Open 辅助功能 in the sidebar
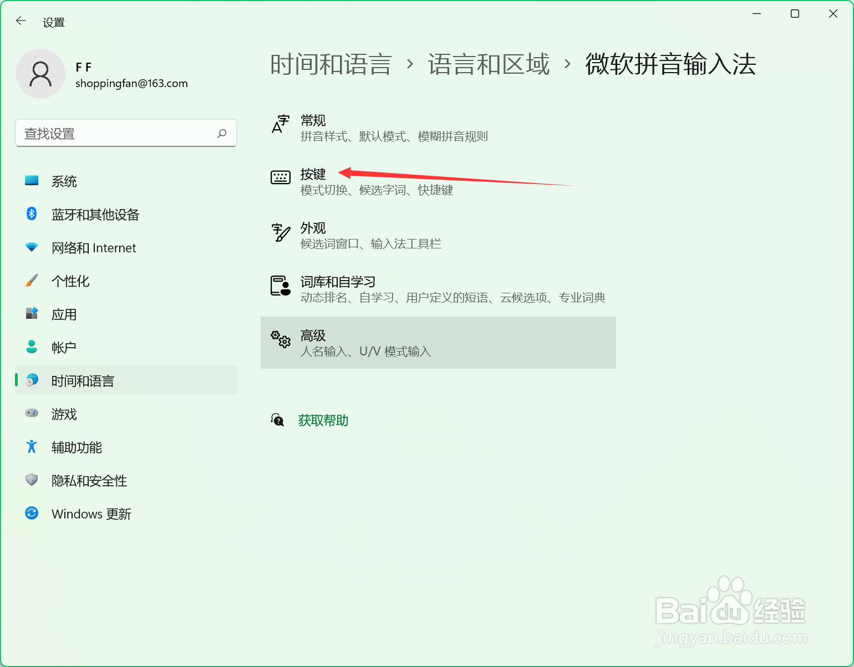The image size is (854, 667). click(77, 447)
